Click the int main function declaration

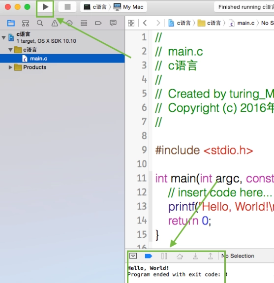(x=214, y=178)
